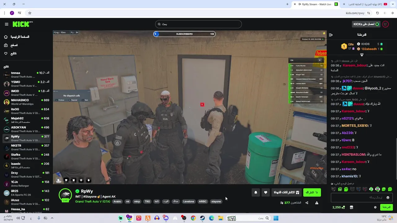
Task: Open the Windows Start menu
Action: (276, 218)
